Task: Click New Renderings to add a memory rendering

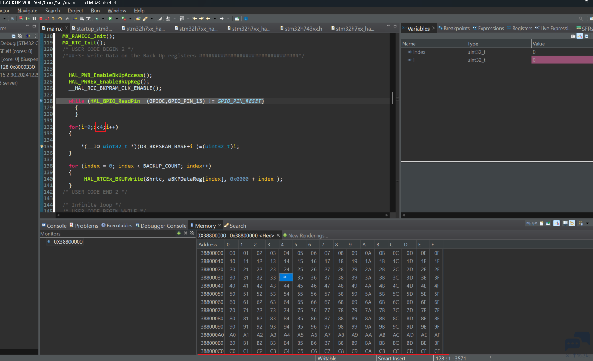Action: pos(306,235)
